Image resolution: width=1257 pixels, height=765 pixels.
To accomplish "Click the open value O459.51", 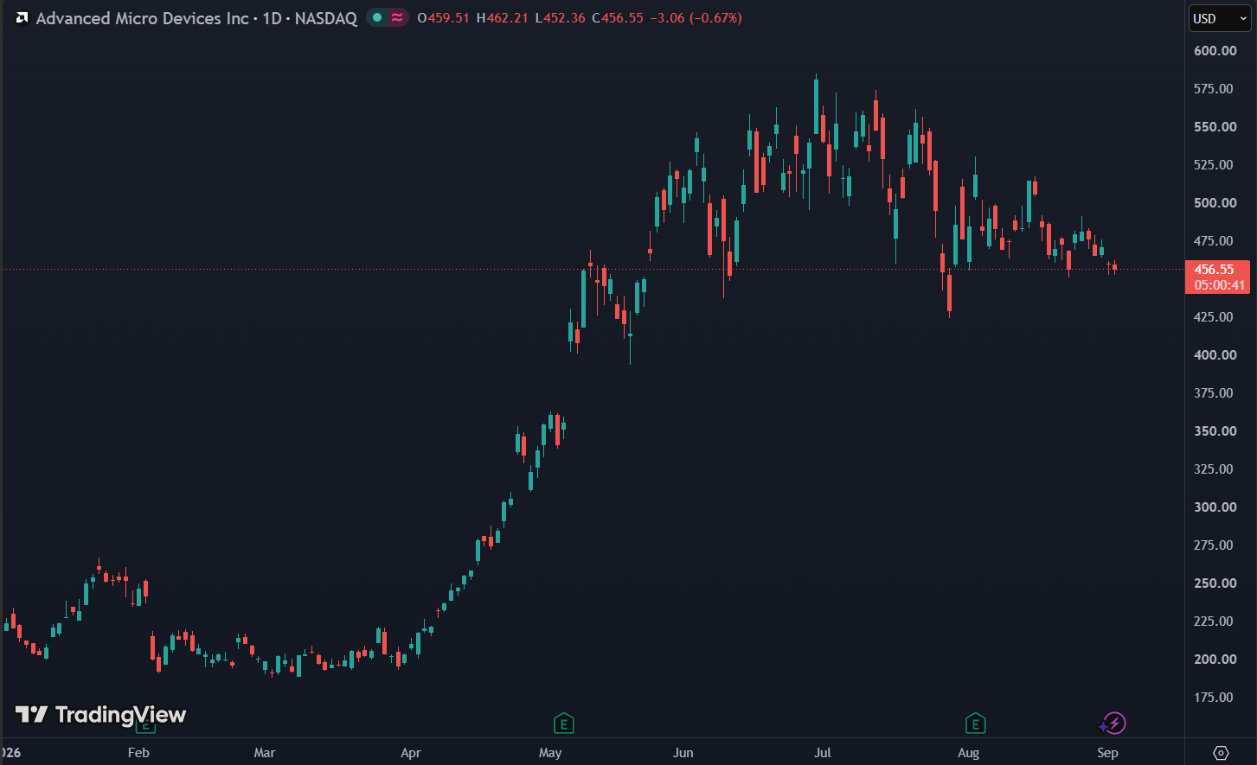I will pyautogui.click(x=443, y=18).
